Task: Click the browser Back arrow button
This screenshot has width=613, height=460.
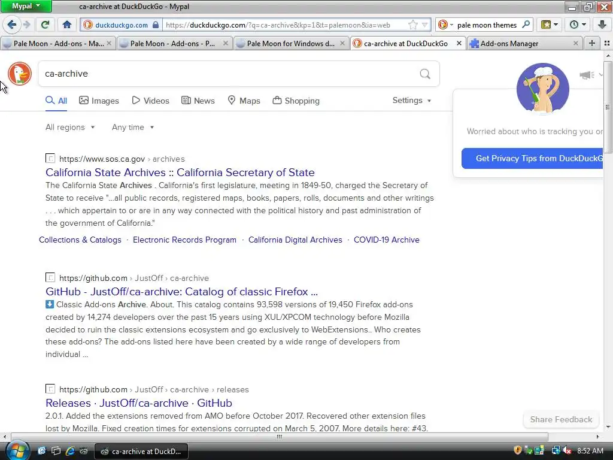Action: tap(12, 25)
